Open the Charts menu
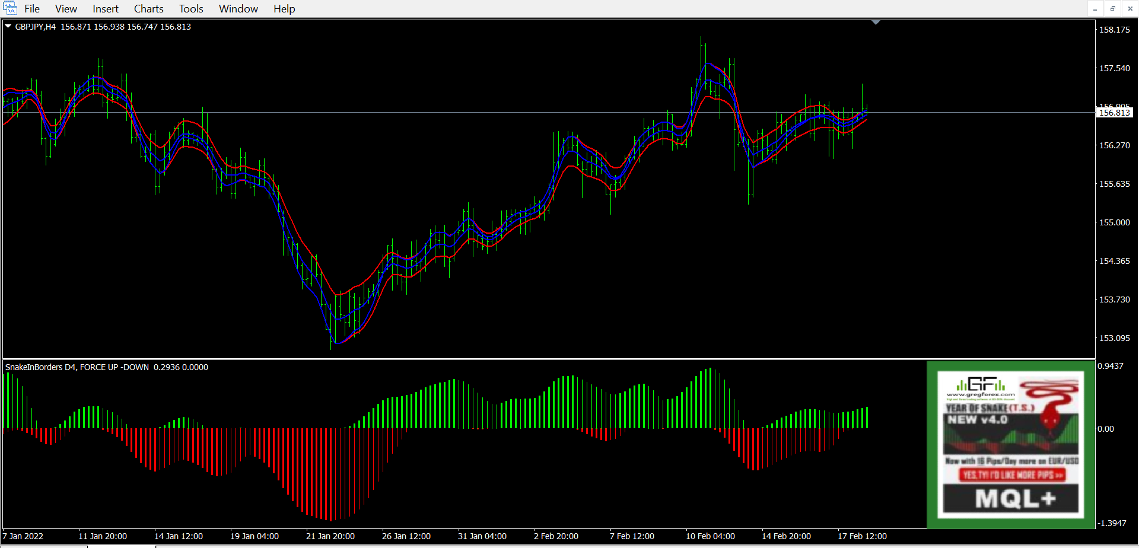 click(x=148, y=9)
